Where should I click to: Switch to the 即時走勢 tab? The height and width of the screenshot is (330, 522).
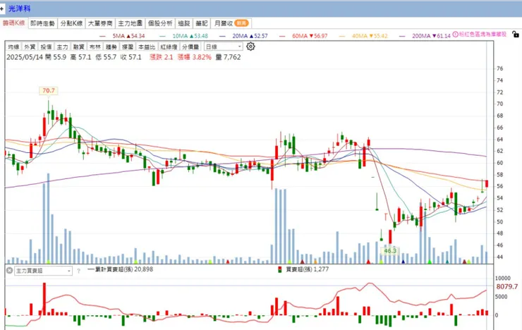(x=42, y=23)
